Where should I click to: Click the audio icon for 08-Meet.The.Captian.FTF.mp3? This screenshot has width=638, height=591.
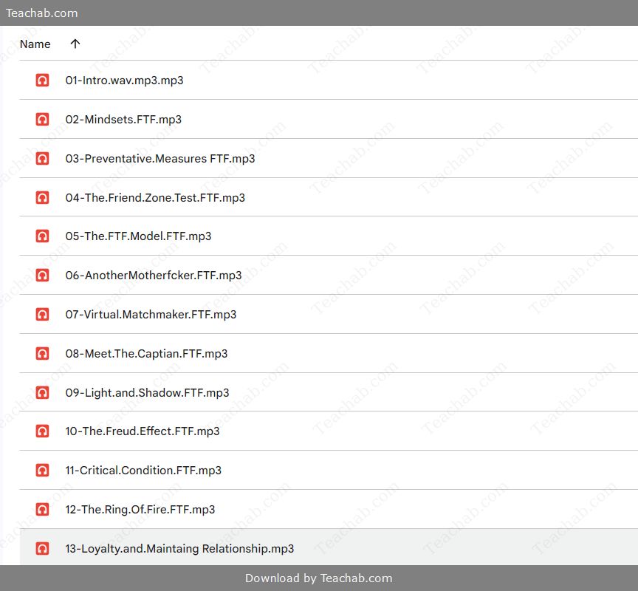coord(42,353)
